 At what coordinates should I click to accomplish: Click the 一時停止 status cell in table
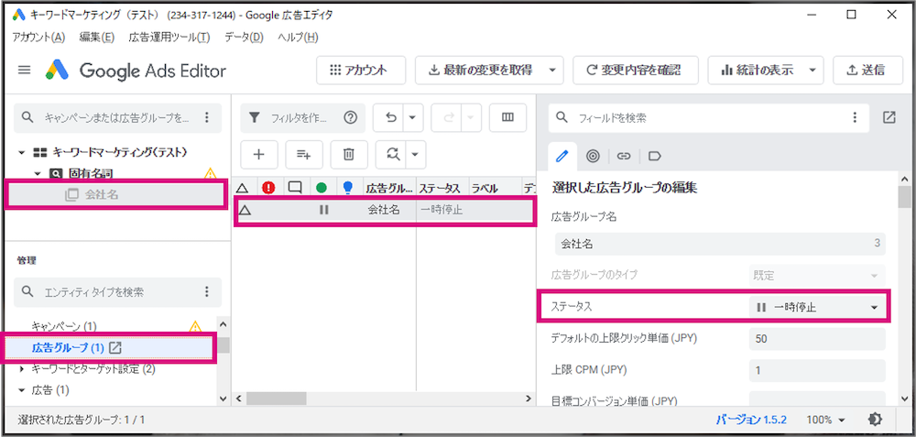click(x=442, y=210)
